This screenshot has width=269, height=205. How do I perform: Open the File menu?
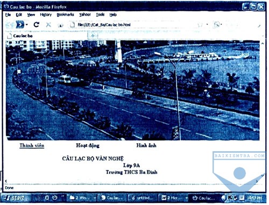coord(8,15)
